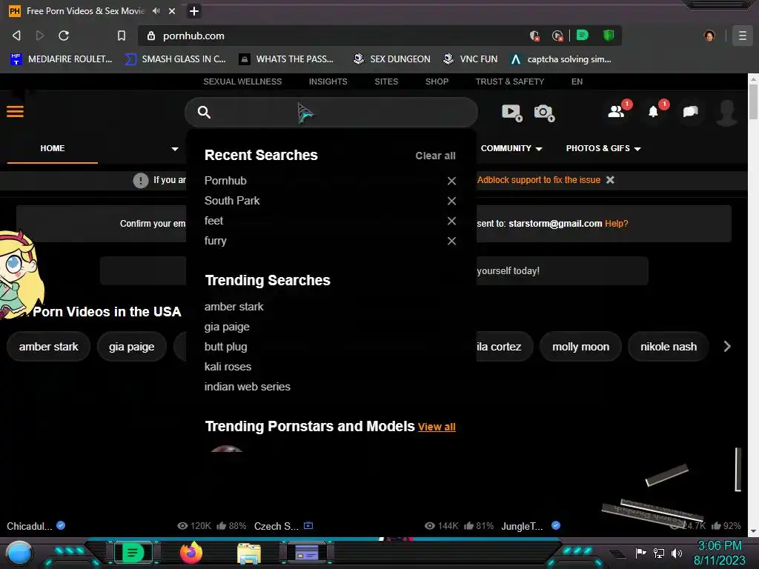Open the 'JungleT...' channel name

coord(522,526)
